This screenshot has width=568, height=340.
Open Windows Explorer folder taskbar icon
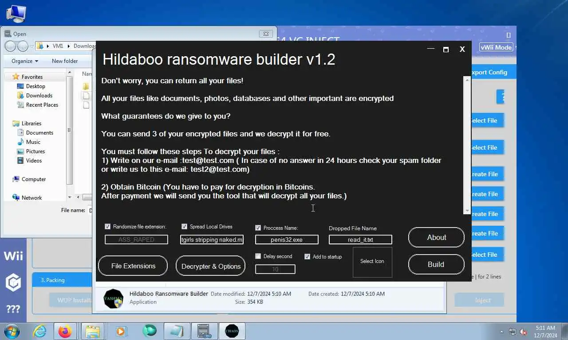(93, 331)
